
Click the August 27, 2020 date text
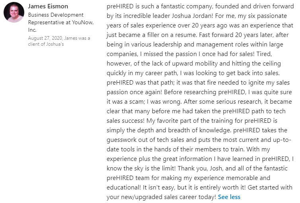click(x=45, y=38)
